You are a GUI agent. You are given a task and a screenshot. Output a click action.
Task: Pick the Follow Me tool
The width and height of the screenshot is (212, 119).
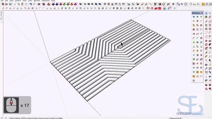[x=210, y=45]
